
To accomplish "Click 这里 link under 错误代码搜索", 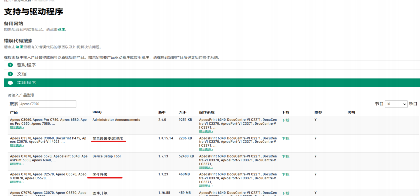I will [19, 47].
